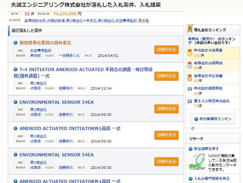Open company 有限会社末広金属 in ranking
This screenshot has width=243, height=183.
click(208, 76)
